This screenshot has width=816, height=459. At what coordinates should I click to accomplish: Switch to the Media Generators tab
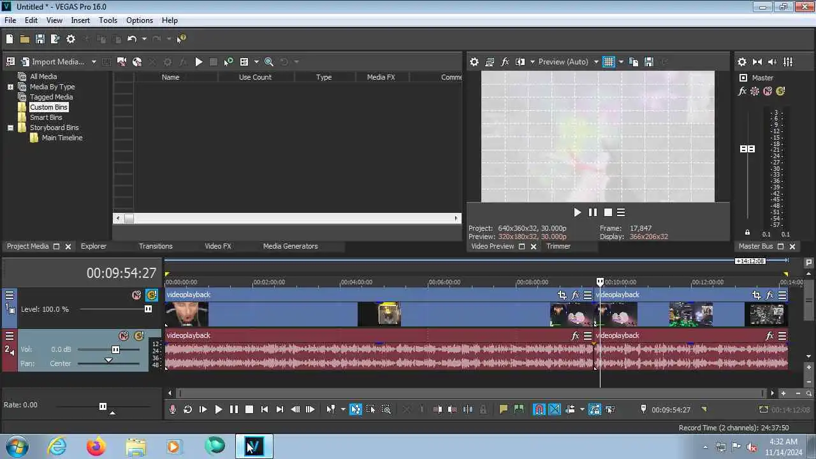290,246
